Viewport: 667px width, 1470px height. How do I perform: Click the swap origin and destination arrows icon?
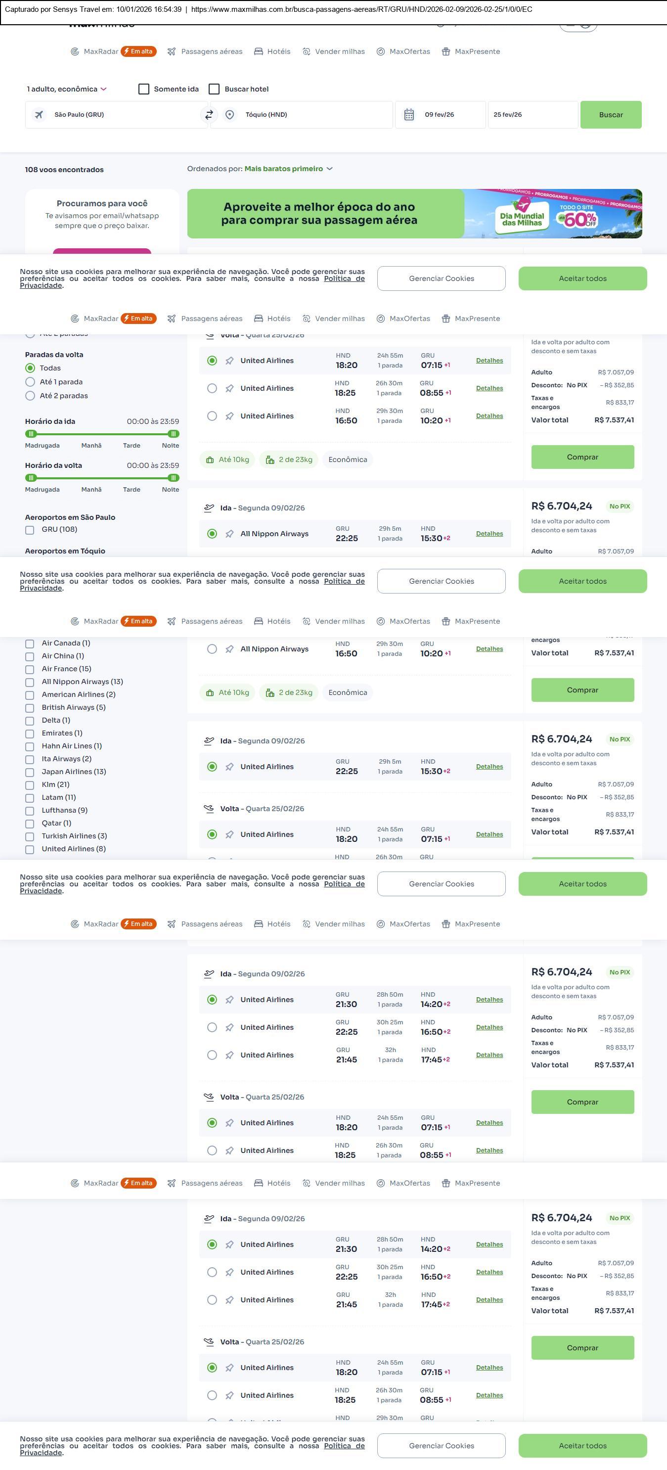pos(209,115)
